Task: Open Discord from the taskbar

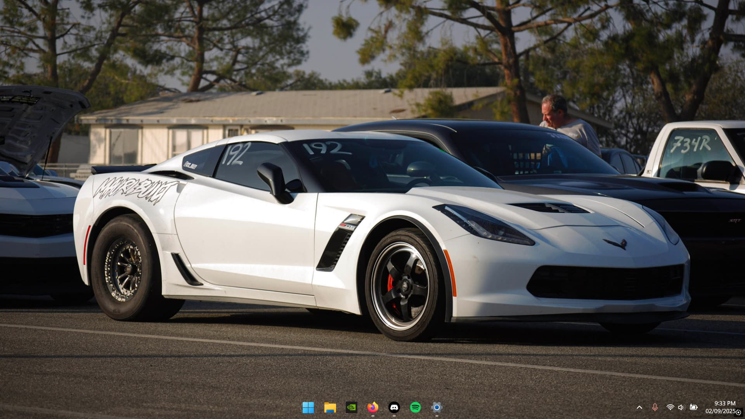Action: (394, 407)
